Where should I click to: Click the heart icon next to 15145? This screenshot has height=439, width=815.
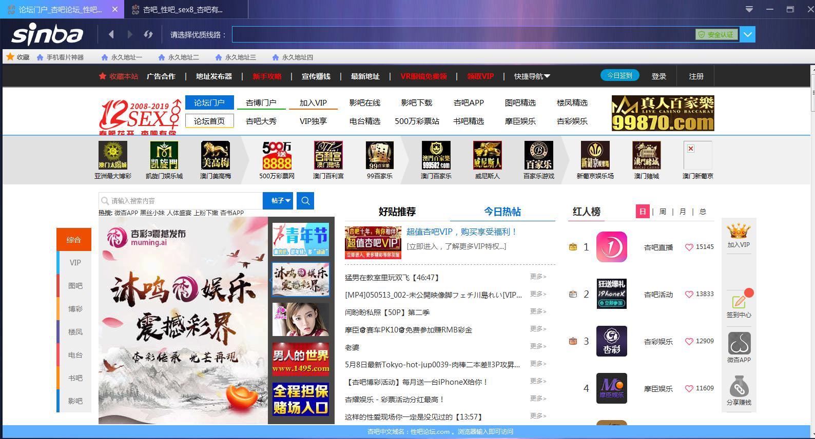click(689, 247)
